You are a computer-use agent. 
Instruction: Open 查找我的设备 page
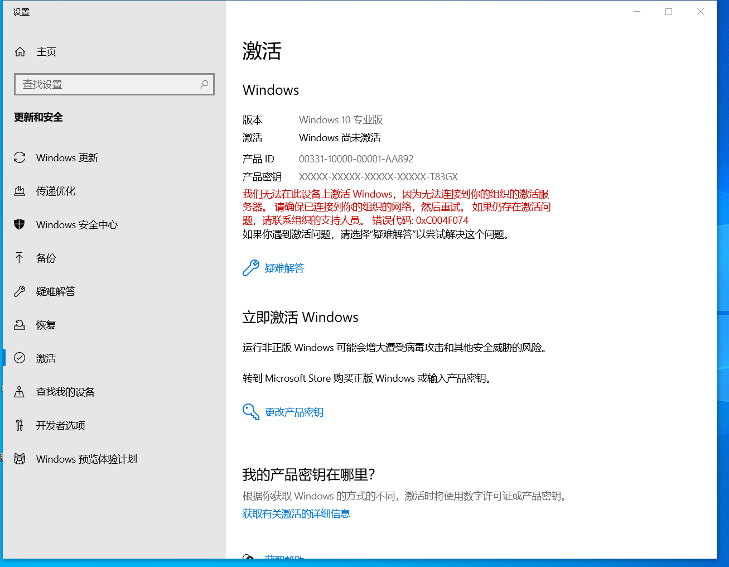[114, 392]
